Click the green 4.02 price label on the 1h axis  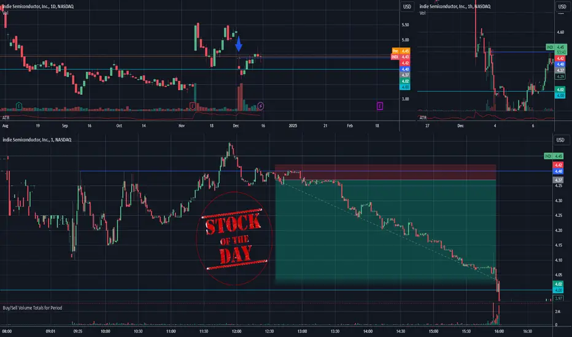(560, 89)
